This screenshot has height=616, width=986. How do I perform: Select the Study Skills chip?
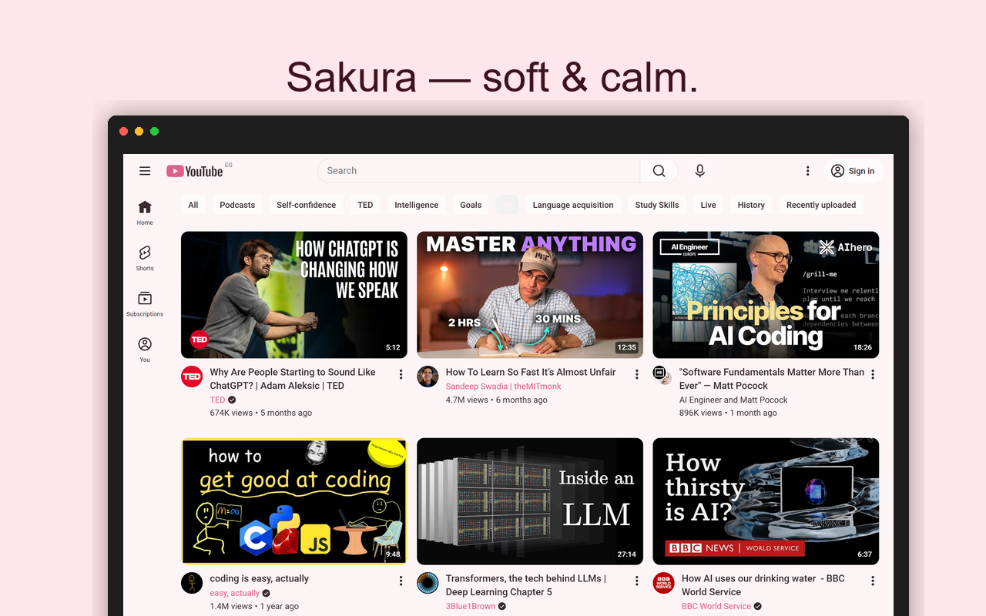[x=657, y=205]
